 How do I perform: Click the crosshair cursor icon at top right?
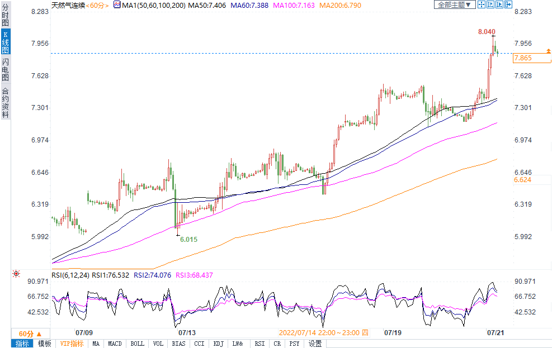(x=481, y=4)
